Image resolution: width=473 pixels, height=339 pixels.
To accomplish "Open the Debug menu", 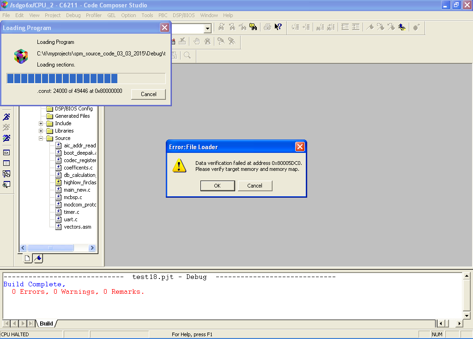I will 73,15.
